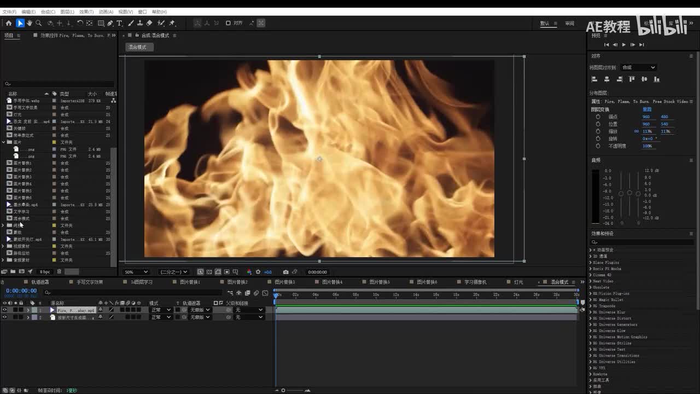Select the Zoom magnifier tool
Image resolution: width=700 pixels, height=394 pixels.
(x=39, y=23)
